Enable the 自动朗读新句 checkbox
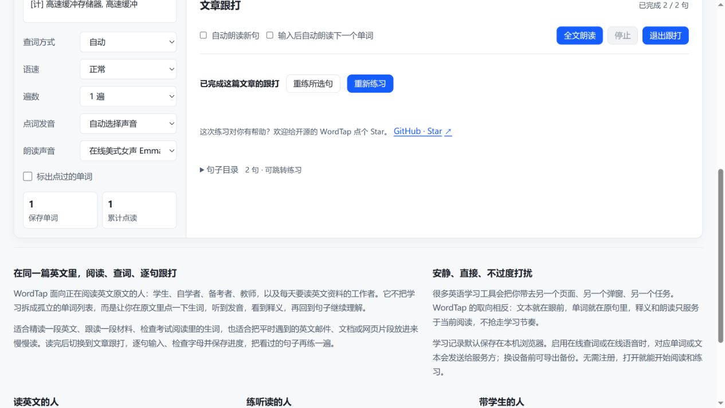The height and width of the screenshot is (408, 725). point(203,36)
